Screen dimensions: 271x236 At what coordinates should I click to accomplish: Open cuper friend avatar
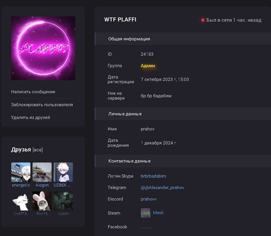pyautogui.click(x=63, y=201)
